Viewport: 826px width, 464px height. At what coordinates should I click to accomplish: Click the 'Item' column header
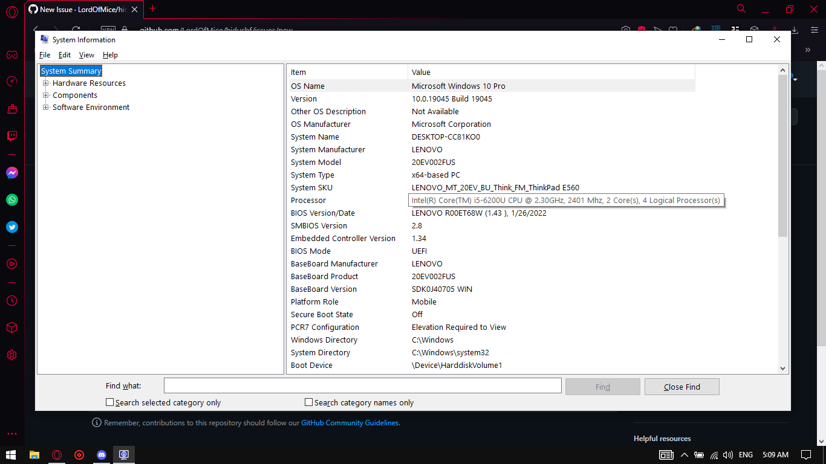pyautogui.click(x=348, y=72)
